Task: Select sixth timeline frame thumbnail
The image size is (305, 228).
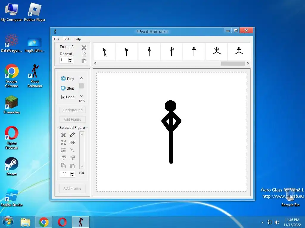Action: pyautogui.click(x=217, y=52)
